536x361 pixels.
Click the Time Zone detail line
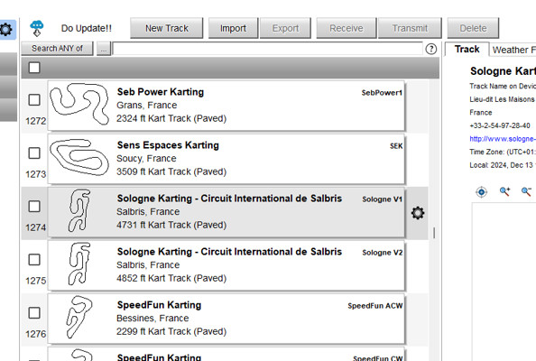coord(503,152)
